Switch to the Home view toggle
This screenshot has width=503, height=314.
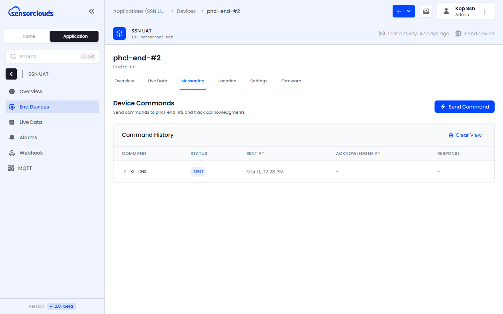pyautogui.click(x=29, y=36)
